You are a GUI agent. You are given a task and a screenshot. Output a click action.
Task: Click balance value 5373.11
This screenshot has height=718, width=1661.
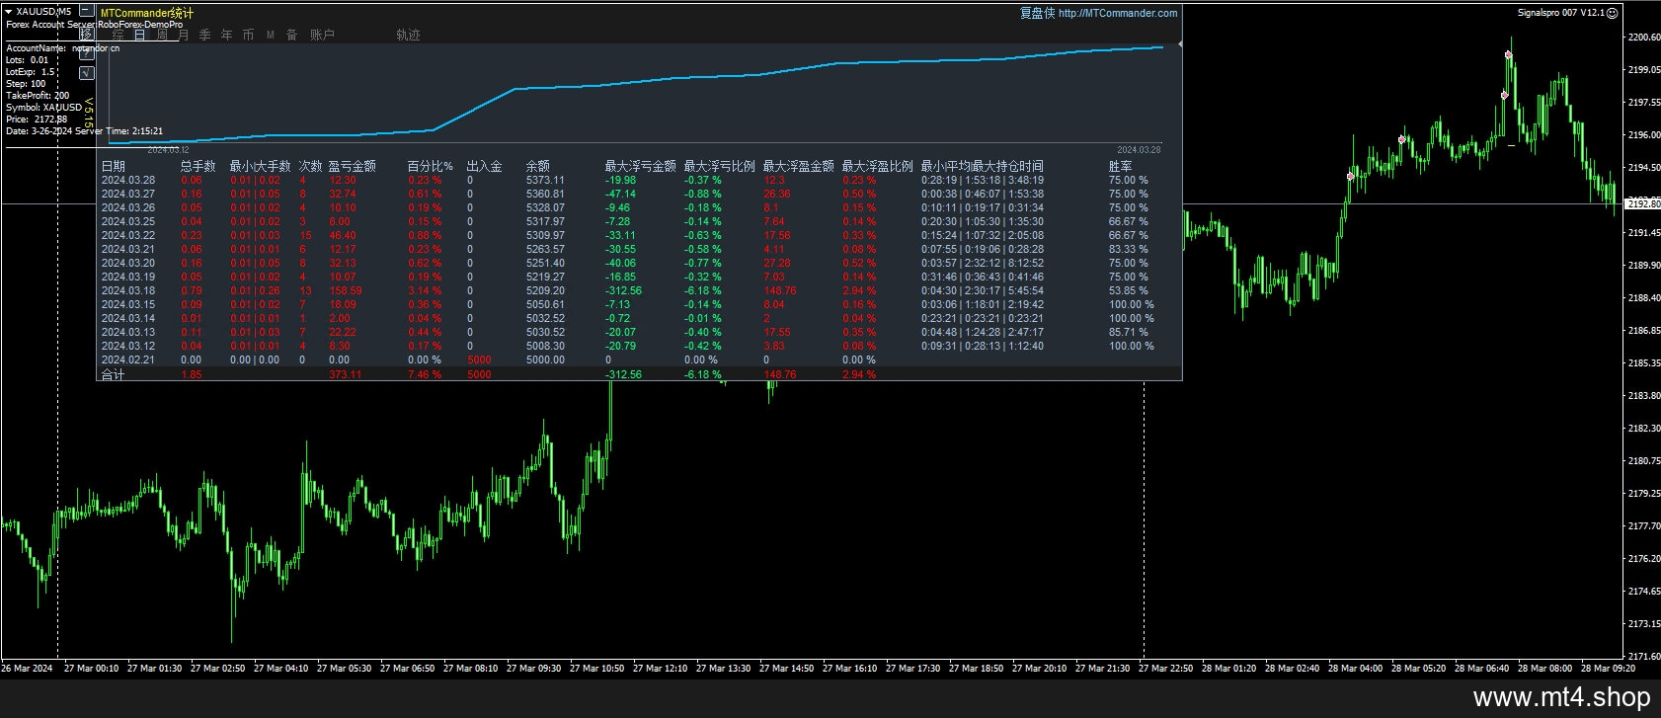(x=545, y=180)
